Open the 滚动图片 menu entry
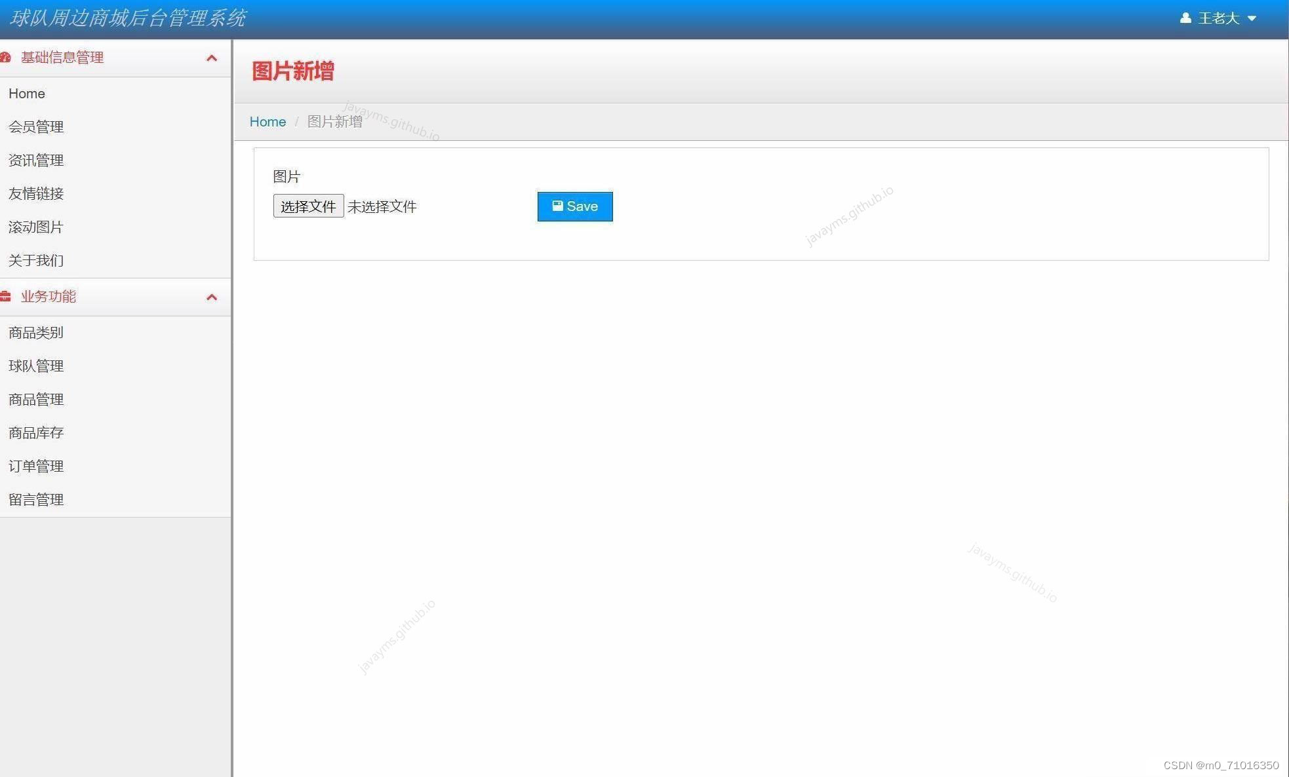The width and height of the screenshot is (1289, 777). click(x=36, y=227)
